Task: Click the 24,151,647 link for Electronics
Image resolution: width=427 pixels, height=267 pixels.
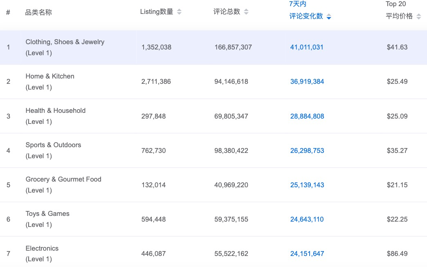Action: [x=307, y=254]
